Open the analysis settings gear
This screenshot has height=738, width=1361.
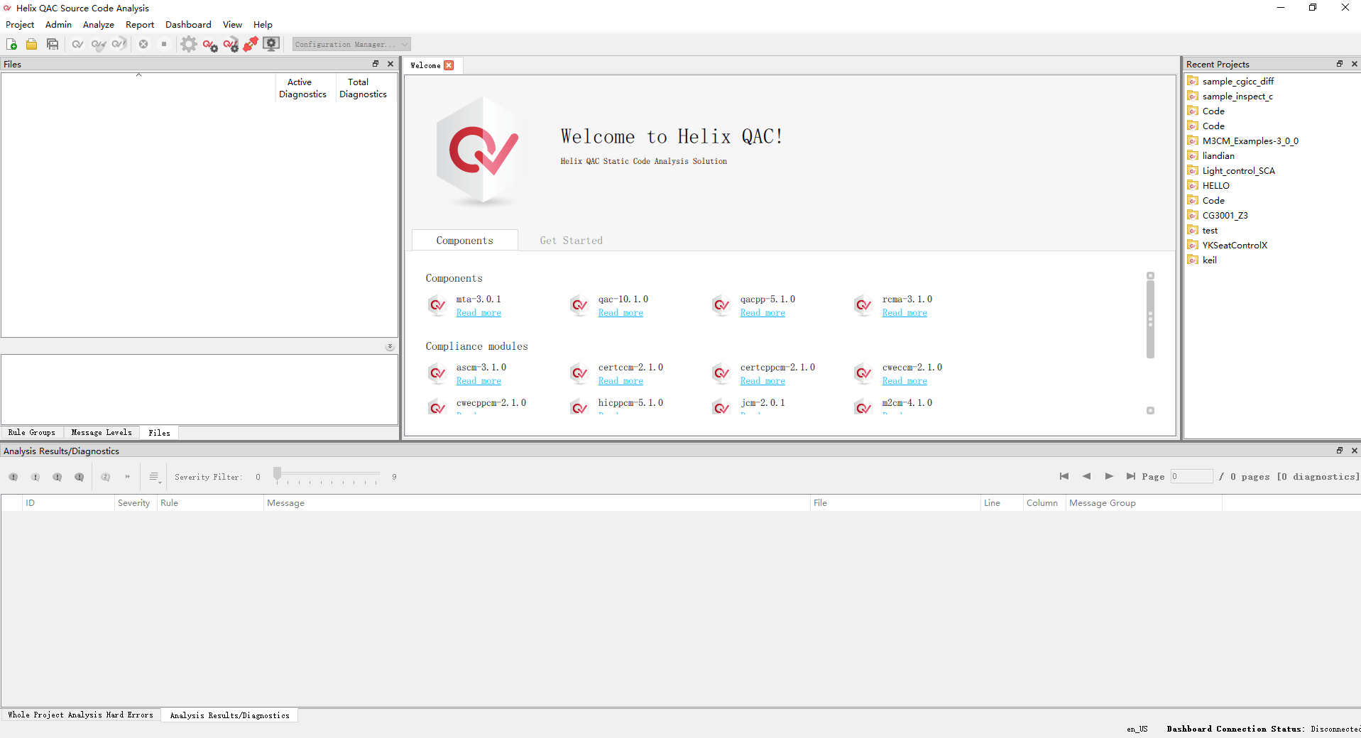click(x=189, y=44)
